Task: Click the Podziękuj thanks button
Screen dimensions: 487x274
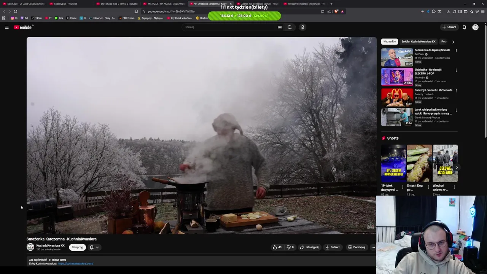Action: (x=356, y=247)
